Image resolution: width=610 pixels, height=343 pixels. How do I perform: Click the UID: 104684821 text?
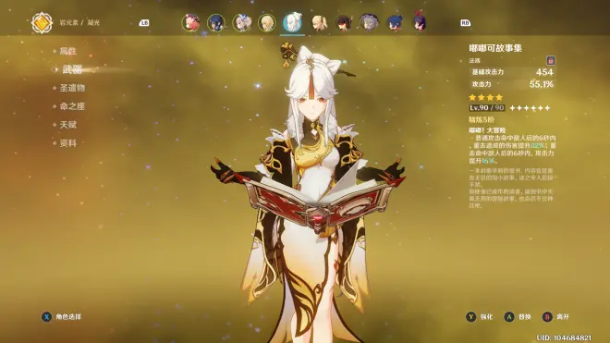[x=564, y=337]
